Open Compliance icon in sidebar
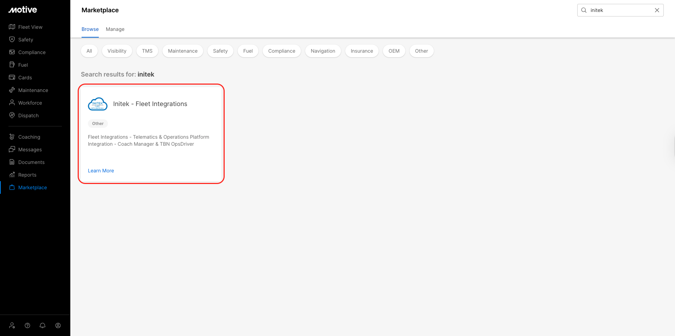 (x=12, y=52)
